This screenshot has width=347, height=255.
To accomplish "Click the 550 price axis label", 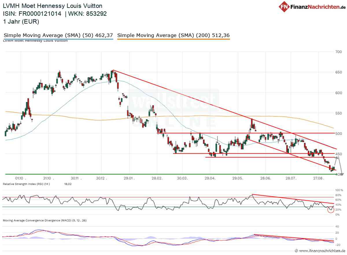I will coord(338,113).
